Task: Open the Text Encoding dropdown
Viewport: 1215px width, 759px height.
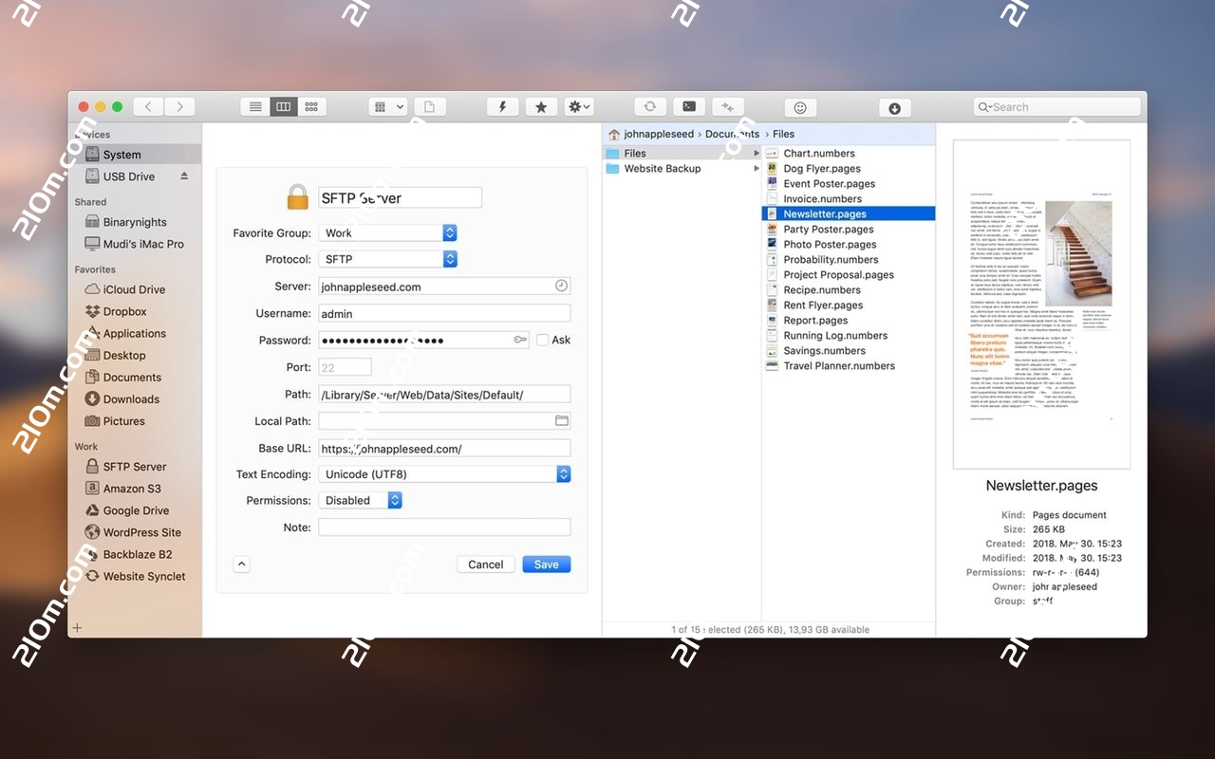Action: (444, 473)
